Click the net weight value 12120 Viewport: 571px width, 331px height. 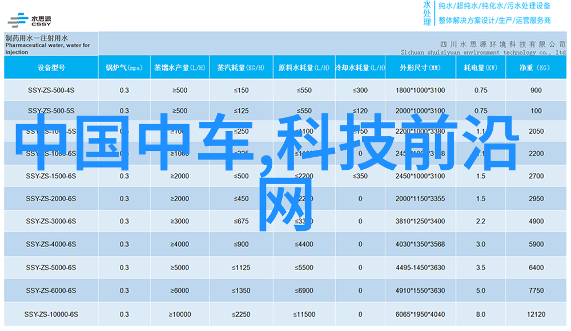[536, 314]
